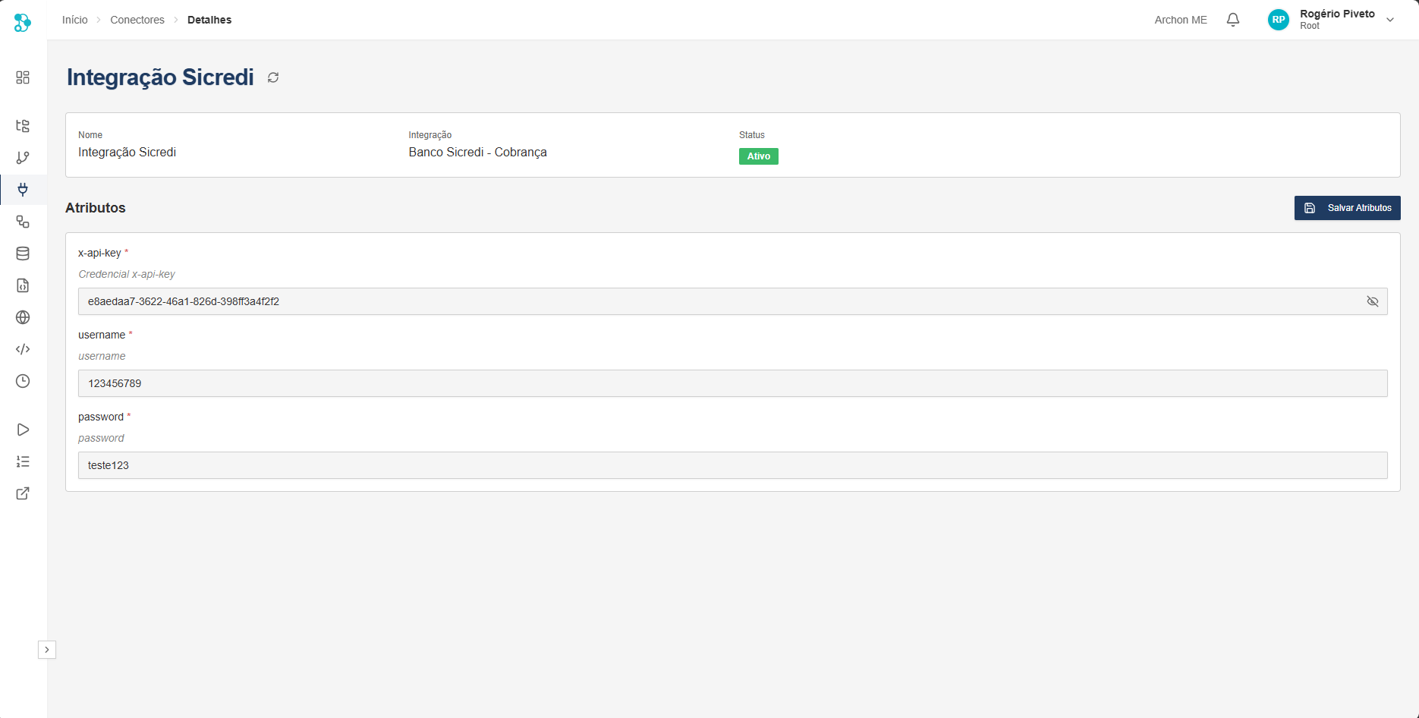
Task: Go to Início breadcrumb
Action: pos(74,20)
